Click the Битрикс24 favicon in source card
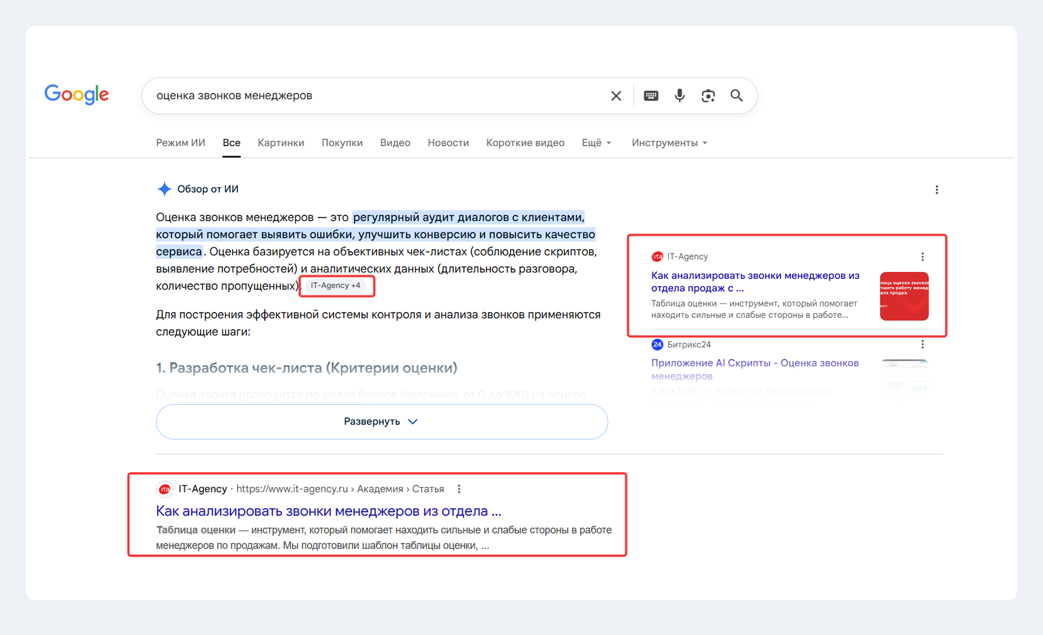The image size is (1043, 635). coord(657,344)
